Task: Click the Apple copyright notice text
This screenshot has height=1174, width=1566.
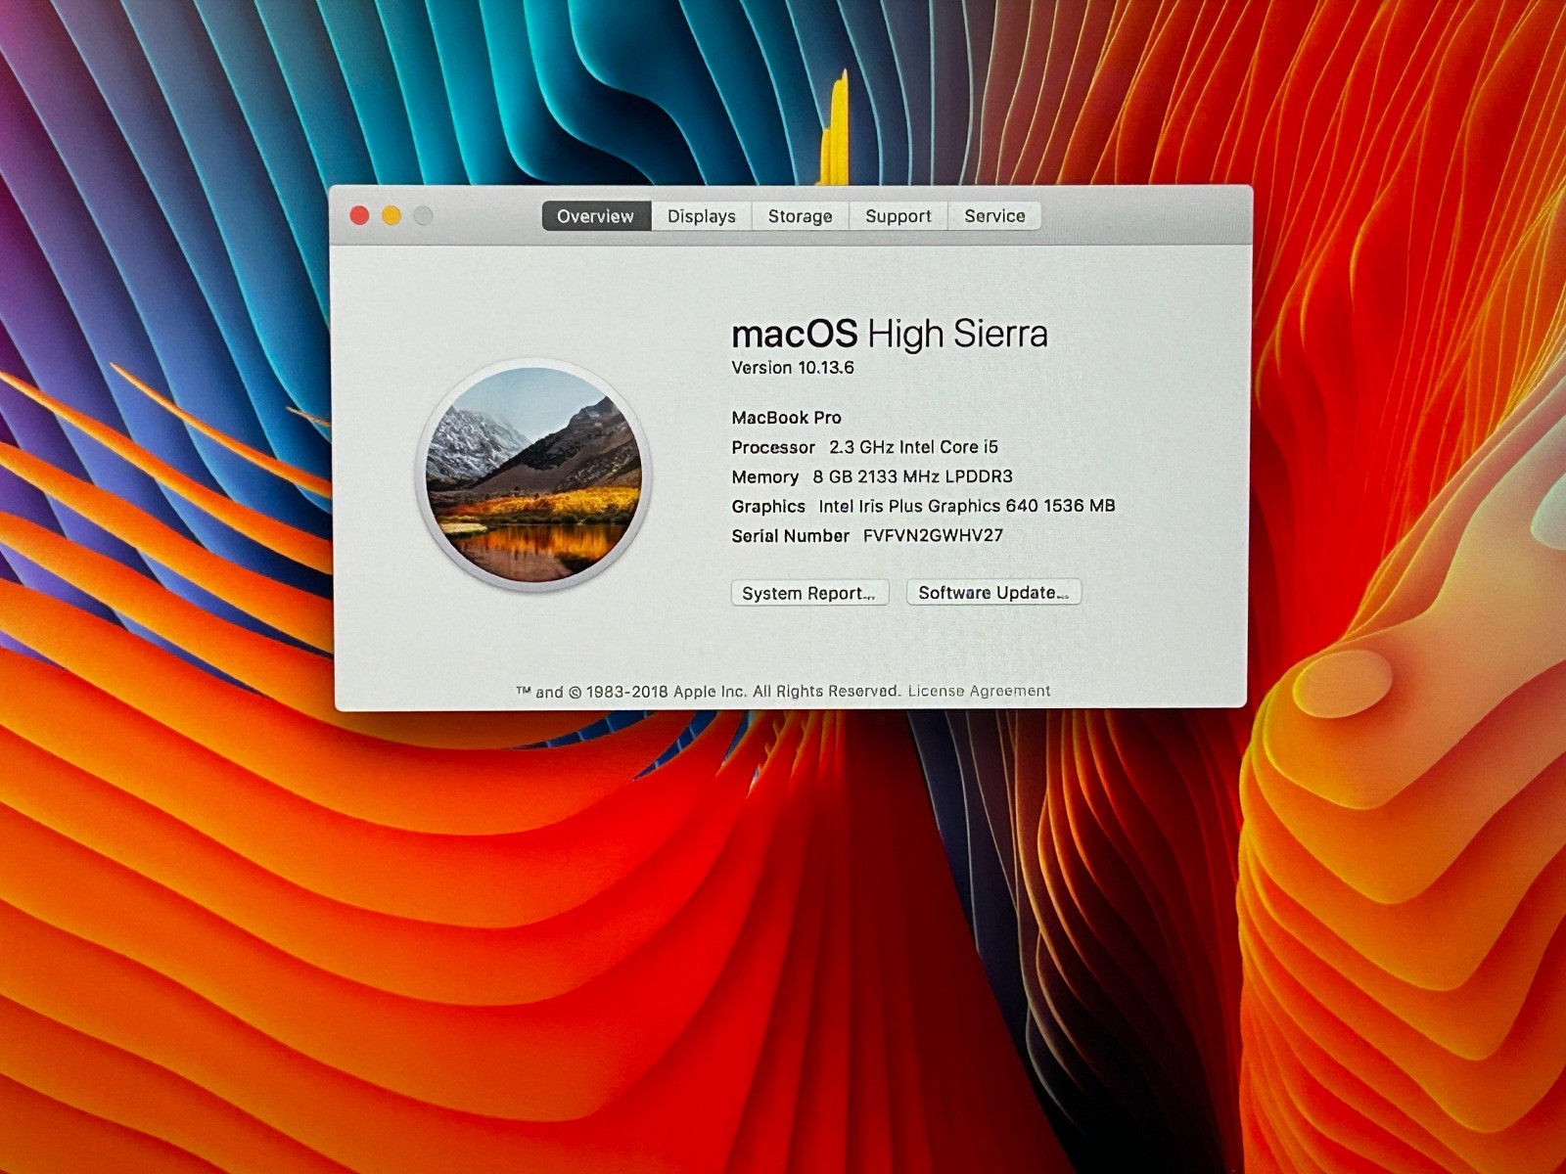Action: click(708, 692)
